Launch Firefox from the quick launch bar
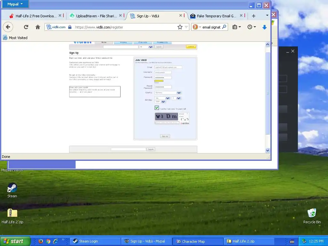328x246 pixels. pyautogui.click(x=41, y=241)
